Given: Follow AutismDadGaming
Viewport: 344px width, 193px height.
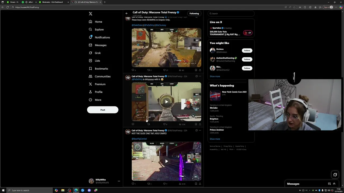Looking at the screenshot, I should click(x=247, y=59).
